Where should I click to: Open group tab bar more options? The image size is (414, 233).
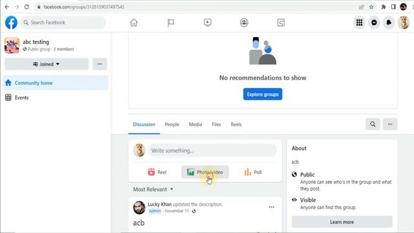[390, 124]
